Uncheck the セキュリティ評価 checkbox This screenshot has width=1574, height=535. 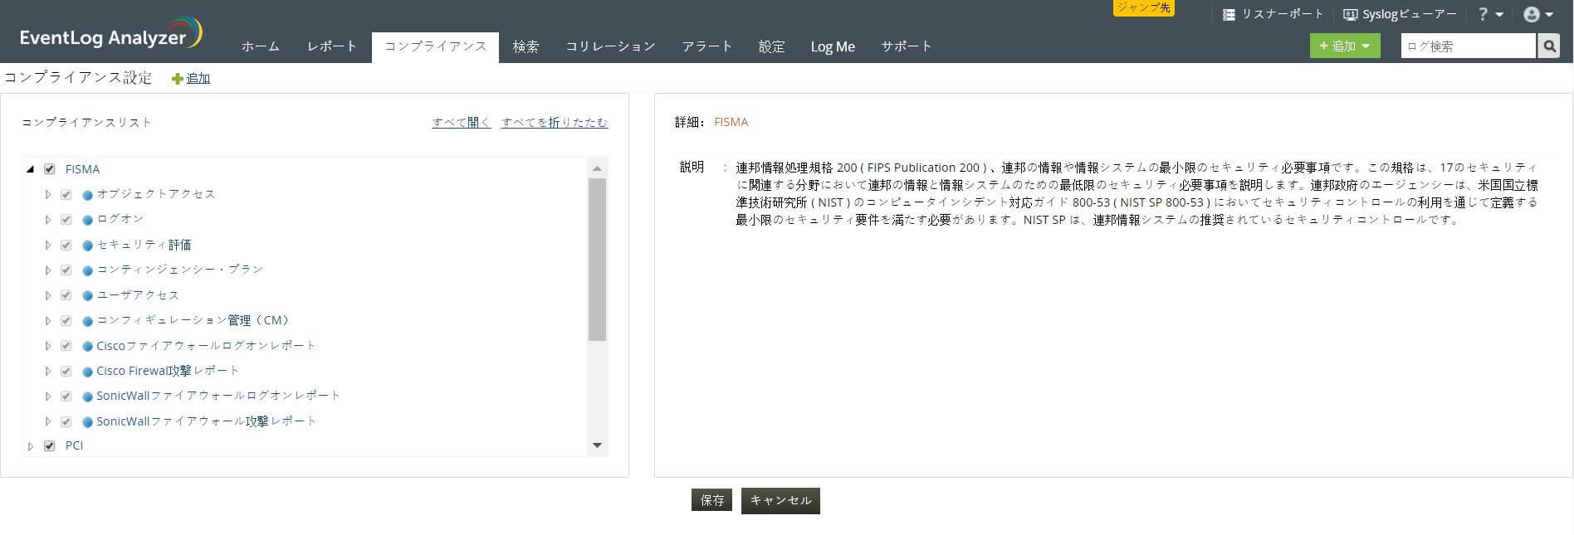66,246
